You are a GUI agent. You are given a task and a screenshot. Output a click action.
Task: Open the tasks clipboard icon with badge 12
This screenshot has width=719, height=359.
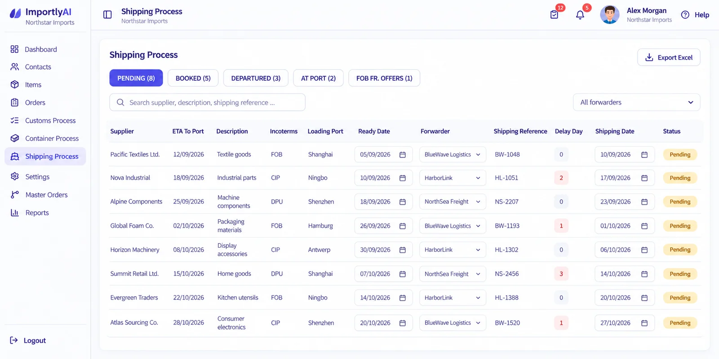(554, 15)
